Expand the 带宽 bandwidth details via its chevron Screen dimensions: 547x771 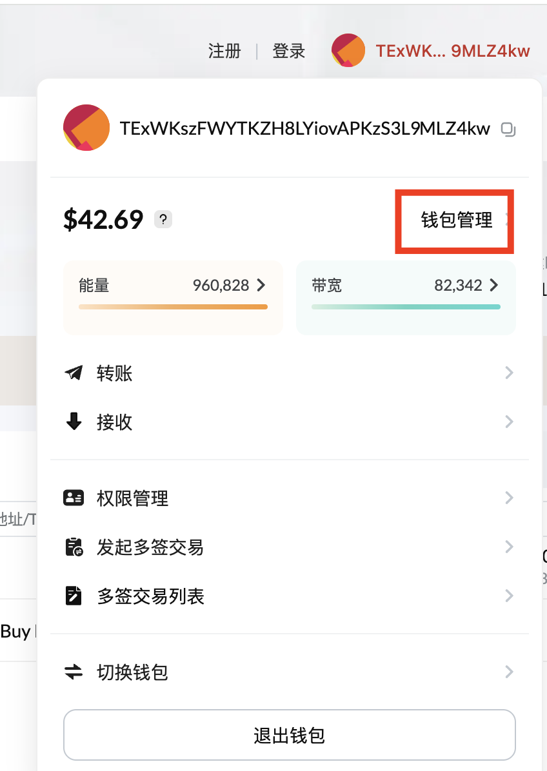coord(493,285)
